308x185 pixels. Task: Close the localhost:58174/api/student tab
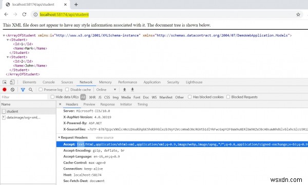(65, 4)
